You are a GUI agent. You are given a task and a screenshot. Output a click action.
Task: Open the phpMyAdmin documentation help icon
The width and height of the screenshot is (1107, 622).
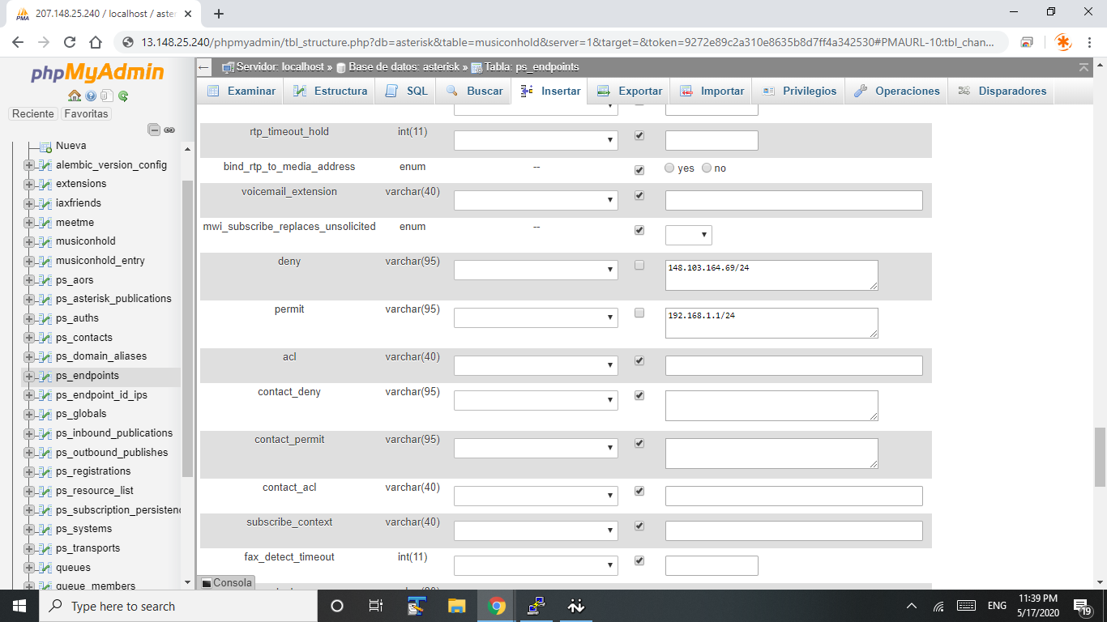91,96
